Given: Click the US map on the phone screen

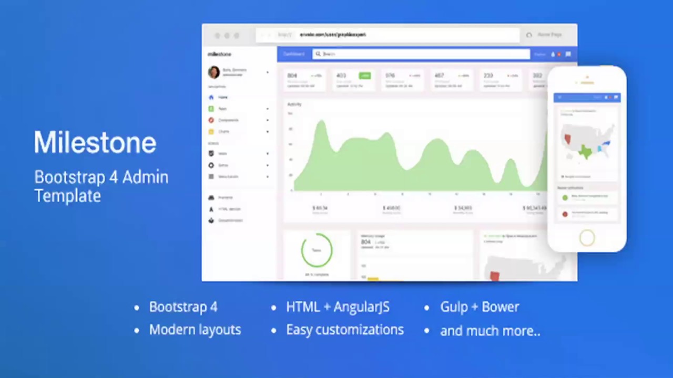Looking at the screenshot, I should click(586, 142).
